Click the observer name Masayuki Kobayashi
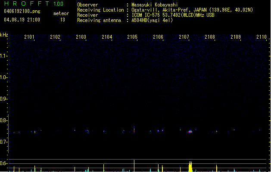Viewport: 271px width, 172px height. (x=155, y=5)
